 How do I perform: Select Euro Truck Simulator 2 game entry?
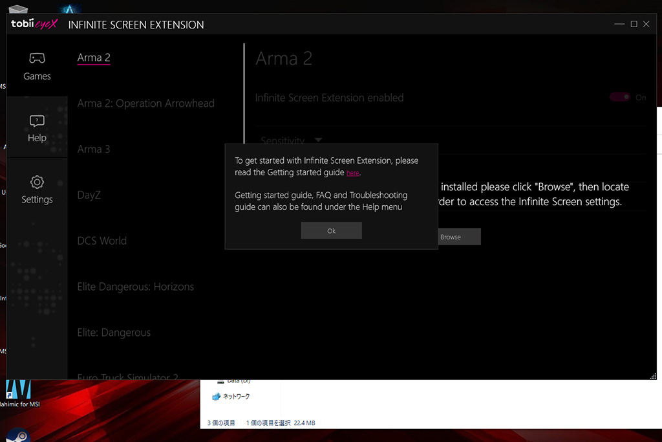[x=127, y=375]
